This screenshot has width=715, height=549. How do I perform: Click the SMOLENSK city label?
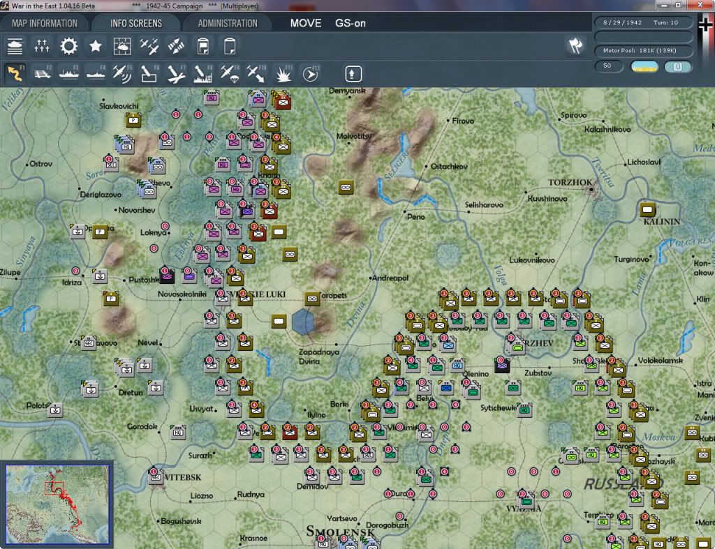click(340, 532)
